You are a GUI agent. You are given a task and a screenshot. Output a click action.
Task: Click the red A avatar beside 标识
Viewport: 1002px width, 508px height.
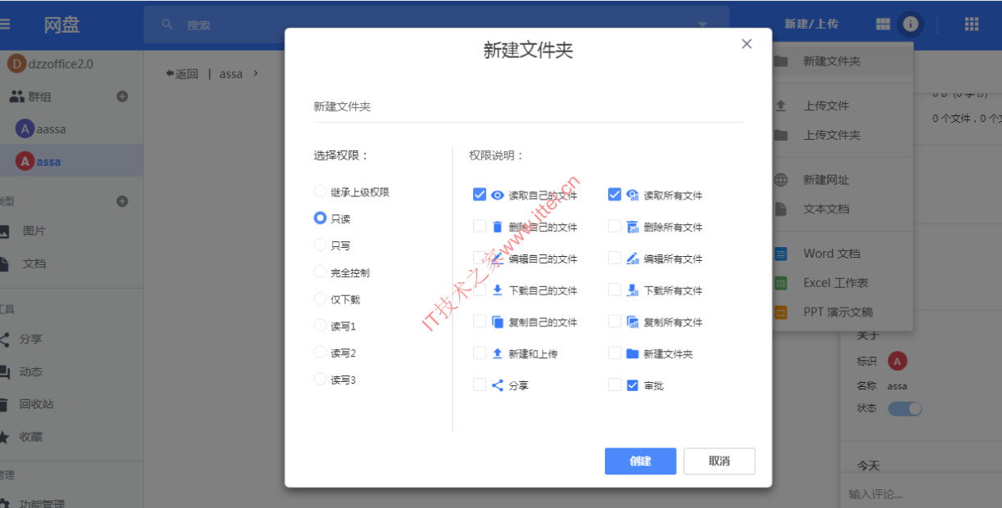pyautogui.click(x=897, y=361)
